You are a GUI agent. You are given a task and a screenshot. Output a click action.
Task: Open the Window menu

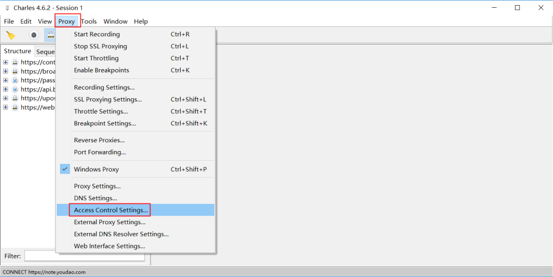tap(115, 22)
